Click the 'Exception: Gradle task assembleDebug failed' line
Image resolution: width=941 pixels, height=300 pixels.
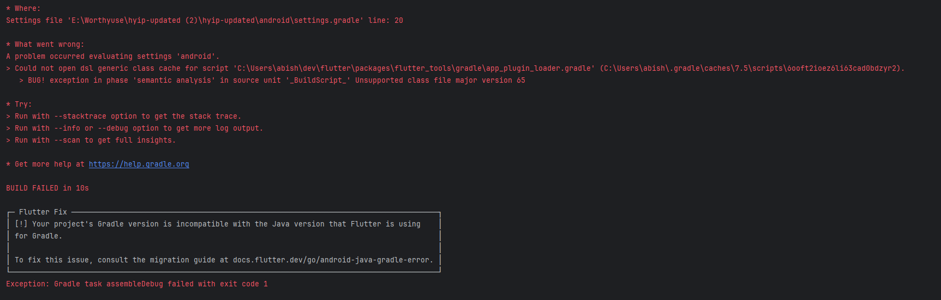pyautogui.click(x=137, y=284)
